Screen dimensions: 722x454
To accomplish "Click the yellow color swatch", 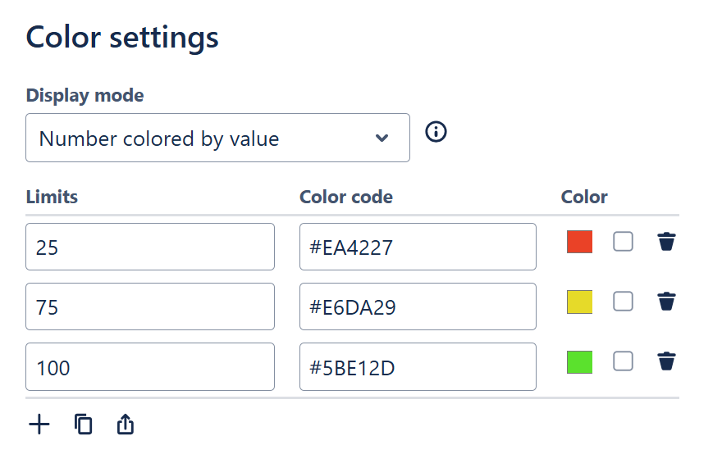I will [x=579, y=302].
